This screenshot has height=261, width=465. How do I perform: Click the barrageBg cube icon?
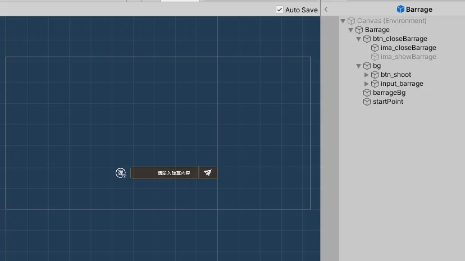pos(367,93)
